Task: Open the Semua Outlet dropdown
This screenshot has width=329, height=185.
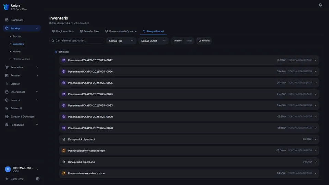Action: (x=153, y=41)
